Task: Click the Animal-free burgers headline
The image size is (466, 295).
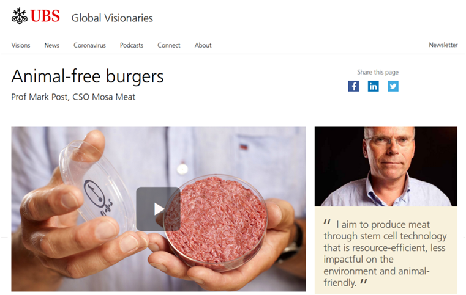Action: 88,76
